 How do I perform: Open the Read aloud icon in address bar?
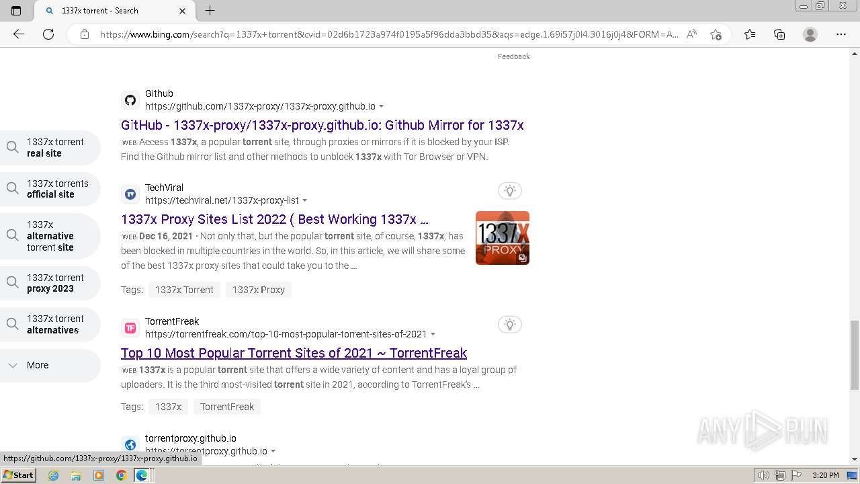click(x=691, y=34)
